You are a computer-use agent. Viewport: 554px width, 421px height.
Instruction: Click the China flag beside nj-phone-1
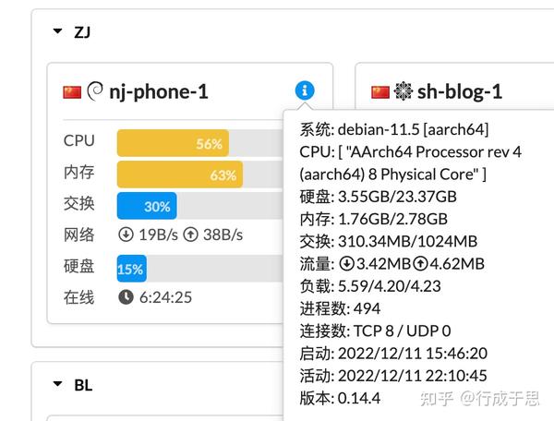click(x=72, y=92)
